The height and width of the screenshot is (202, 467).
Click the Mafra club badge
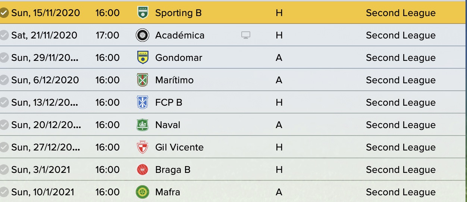tap(142, 192)
